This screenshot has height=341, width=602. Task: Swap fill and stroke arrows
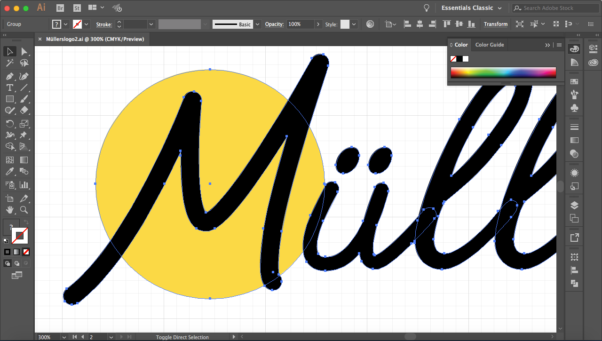(x=26, y=222)
